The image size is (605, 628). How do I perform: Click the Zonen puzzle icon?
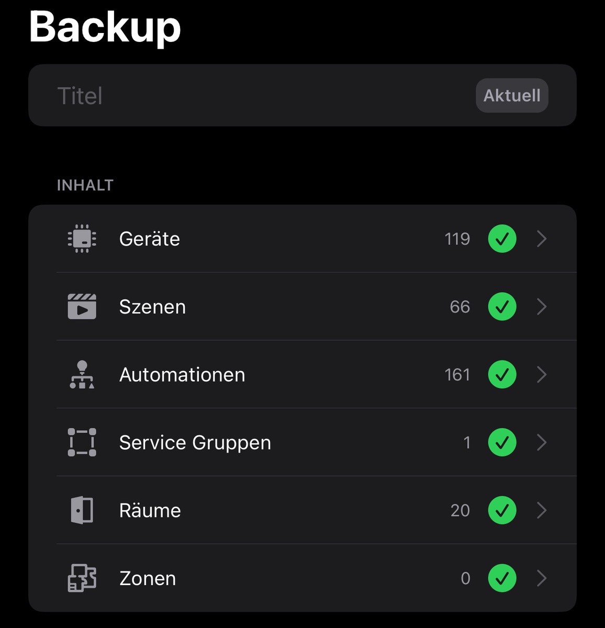point(82,578)
